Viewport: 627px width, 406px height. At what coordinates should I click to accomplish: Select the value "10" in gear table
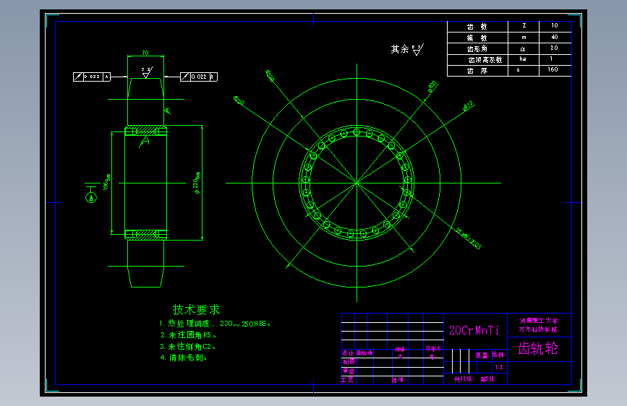[554, 25]
